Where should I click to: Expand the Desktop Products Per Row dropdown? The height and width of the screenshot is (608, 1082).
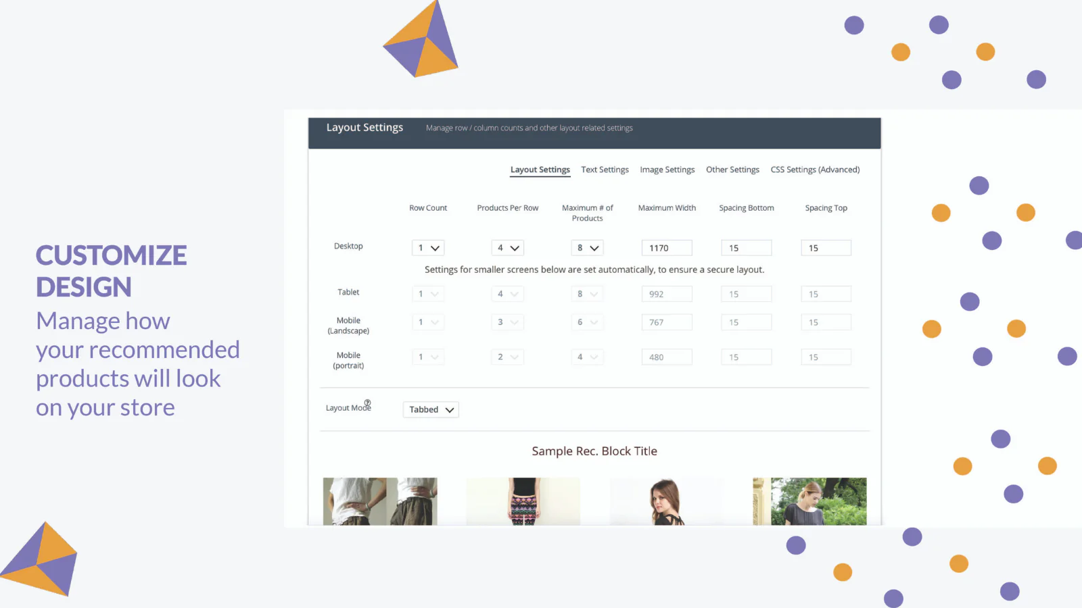[507, 248]
